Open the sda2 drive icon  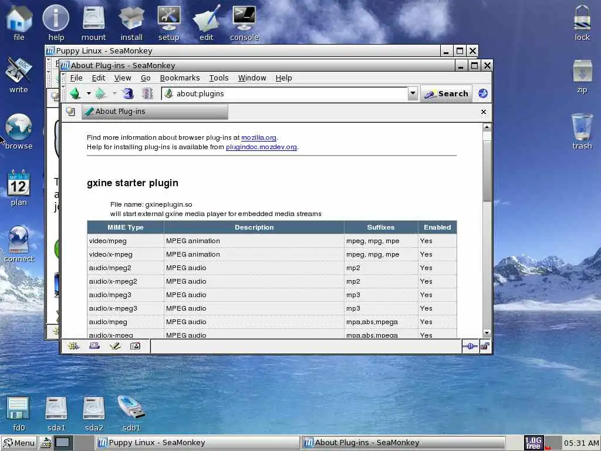click(x=93, y=414)
